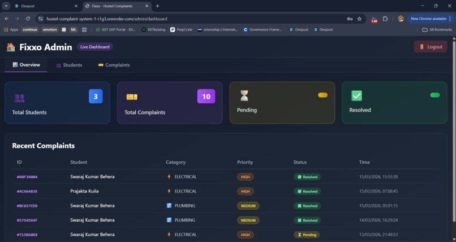
Task: Click the yellow Pending indicator pill
Action: click(x=323, y=95)
